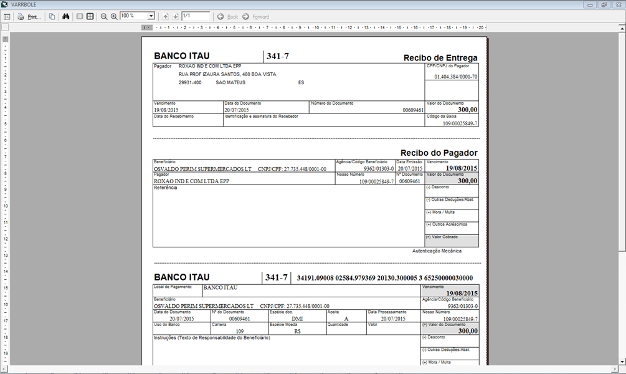Click the 'Referência' label
626x374 pixels.
click(165, 188)
